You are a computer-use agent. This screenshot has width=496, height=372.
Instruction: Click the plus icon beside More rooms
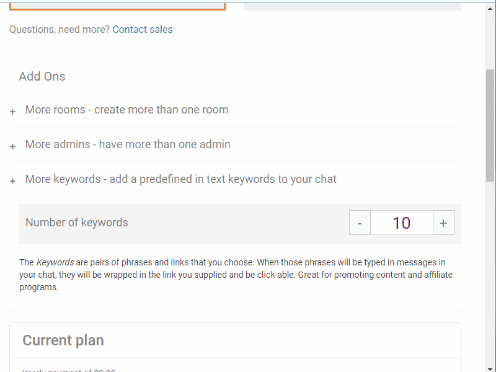click(x=12, y=112)
